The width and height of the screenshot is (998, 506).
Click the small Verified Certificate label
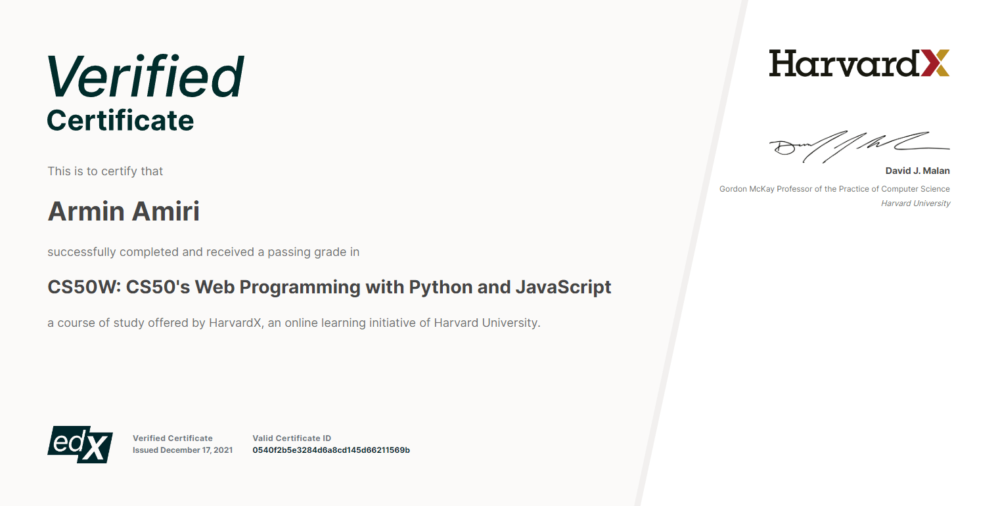tap(172, 438)
